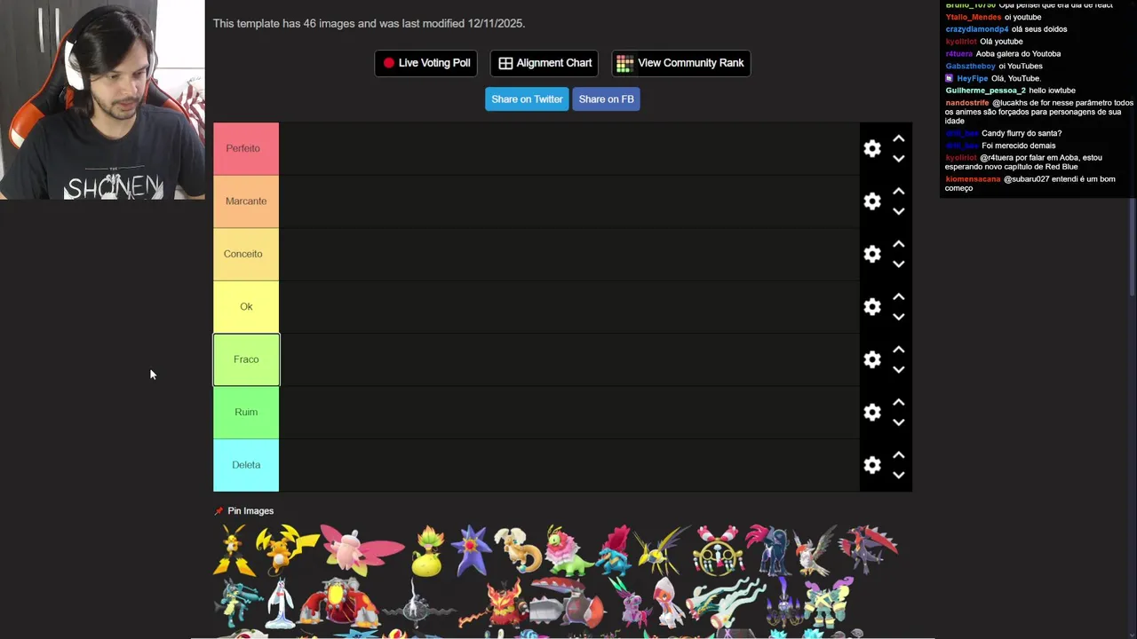1137x639 pixels.
Task: Open settings gear for Ok tier
Action: [872, 307]
